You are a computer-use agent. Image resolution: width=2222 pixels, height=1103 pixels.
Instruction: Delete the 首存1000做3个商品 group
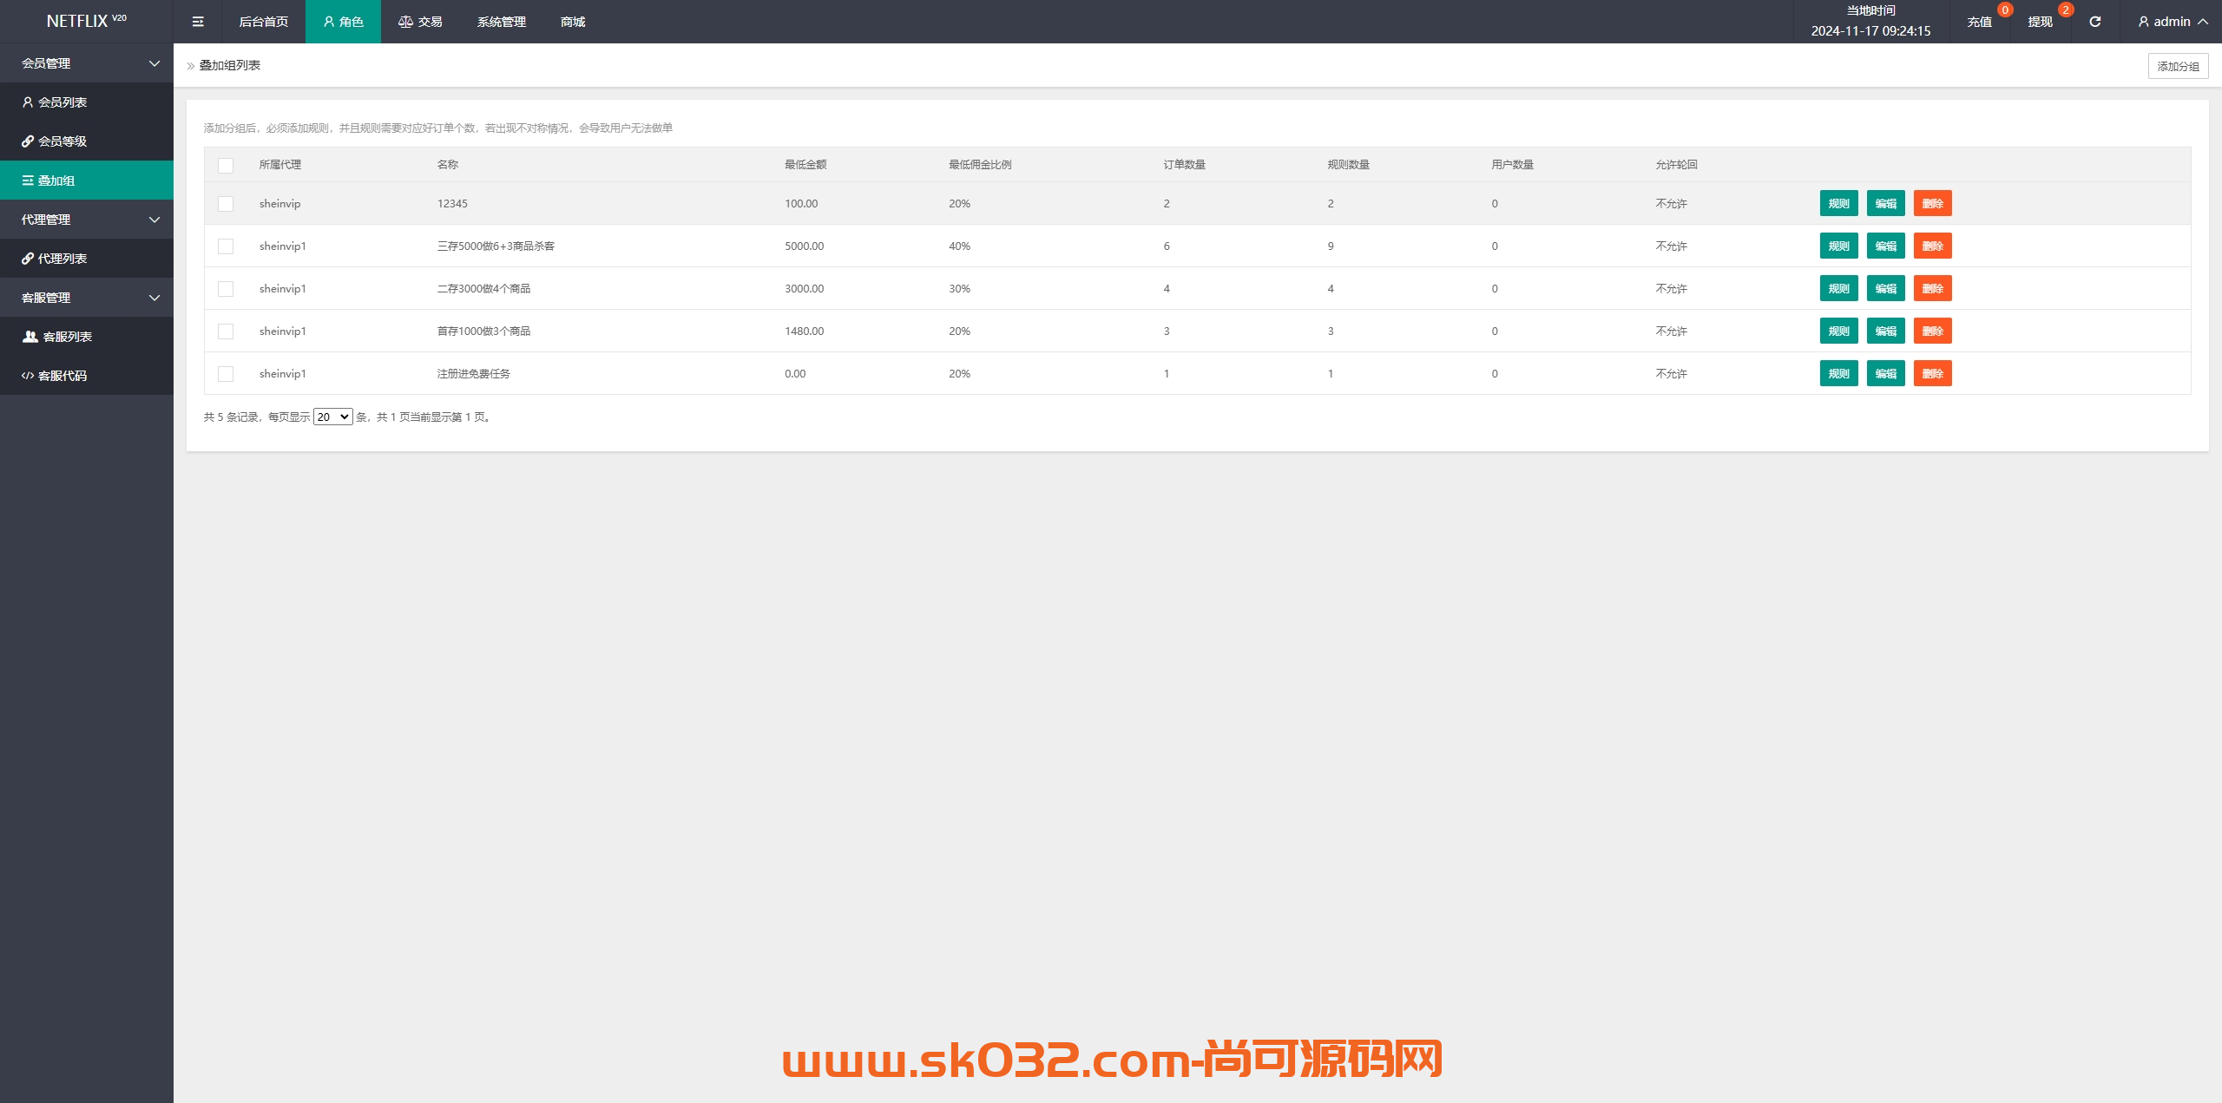(x=1932, y=332)
